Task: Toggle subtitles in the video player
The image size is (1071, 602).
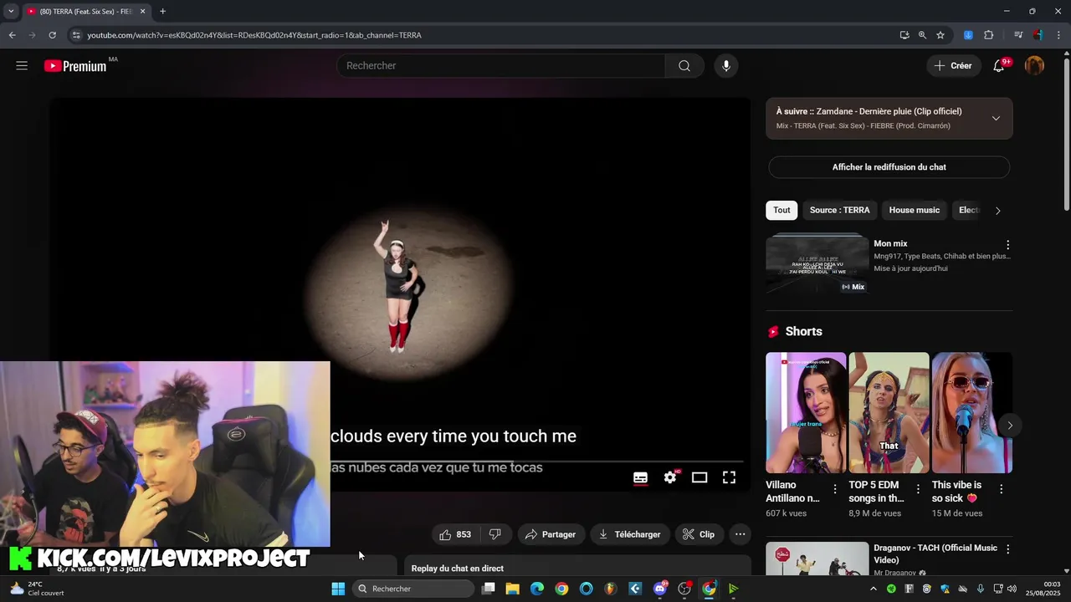Action: point(640,477)
